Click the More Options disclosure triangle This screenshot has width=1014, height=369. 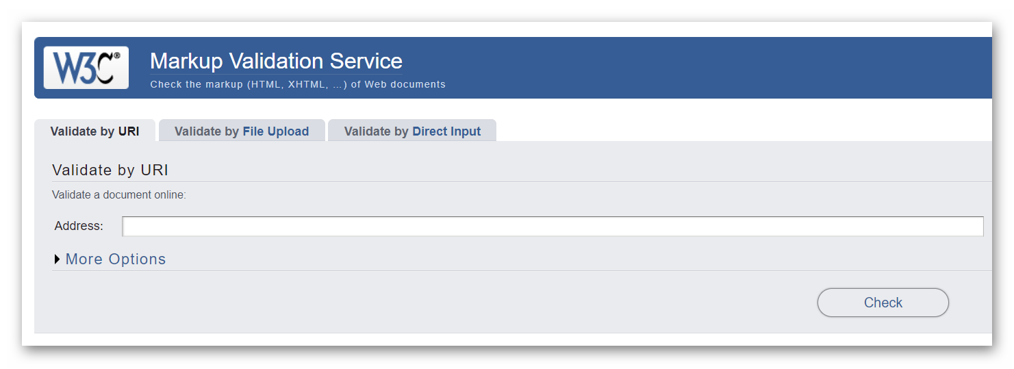point(57,259)
